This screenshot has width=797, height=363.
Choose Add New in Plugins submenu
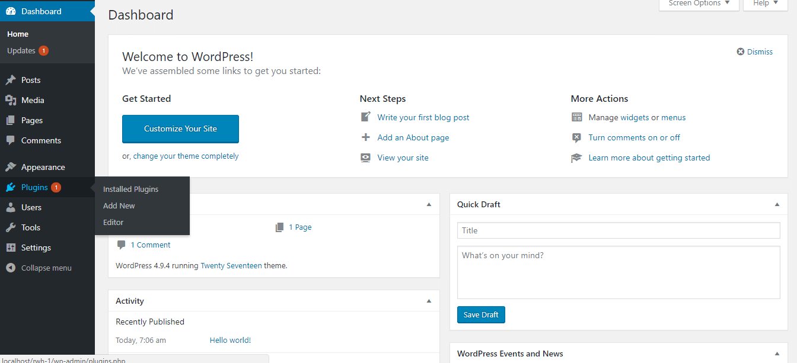coord(119,205)
